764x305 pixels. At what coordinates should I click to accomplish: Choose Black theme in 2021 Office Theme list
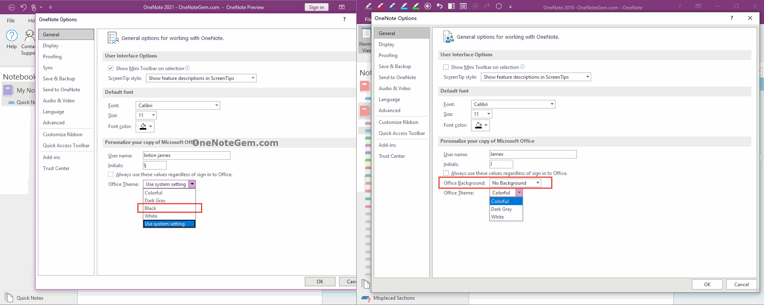point(169,208)
